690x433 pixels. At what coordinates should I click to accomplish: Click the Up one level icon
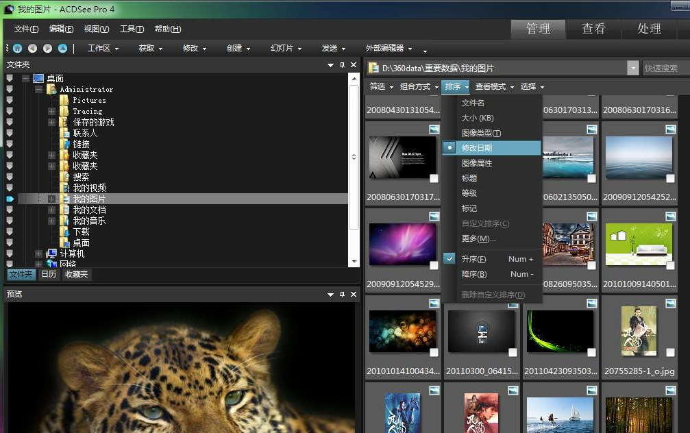tap(62, 48)
